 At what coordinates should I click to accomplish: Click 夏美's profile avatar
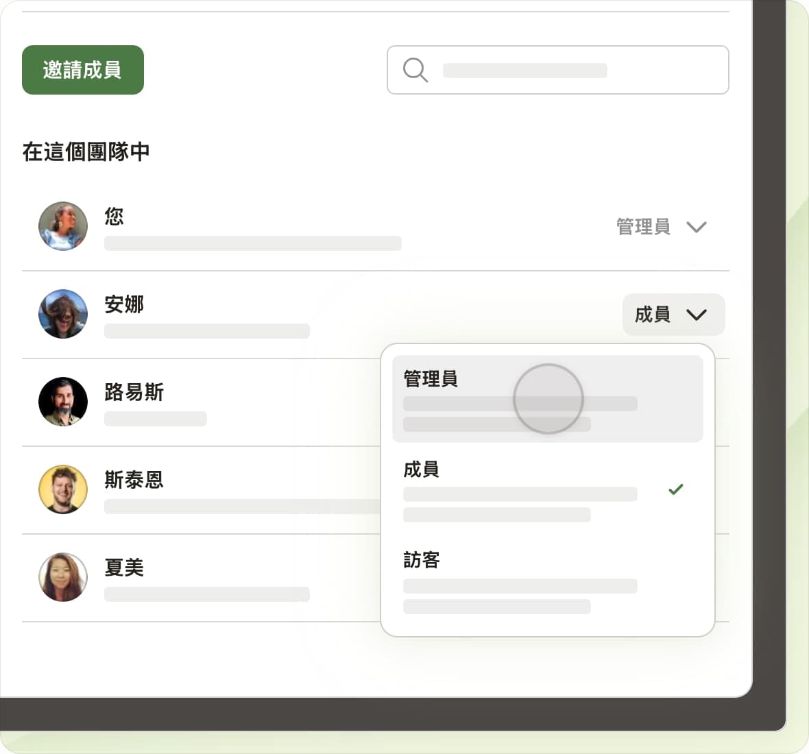coord(63,577)
